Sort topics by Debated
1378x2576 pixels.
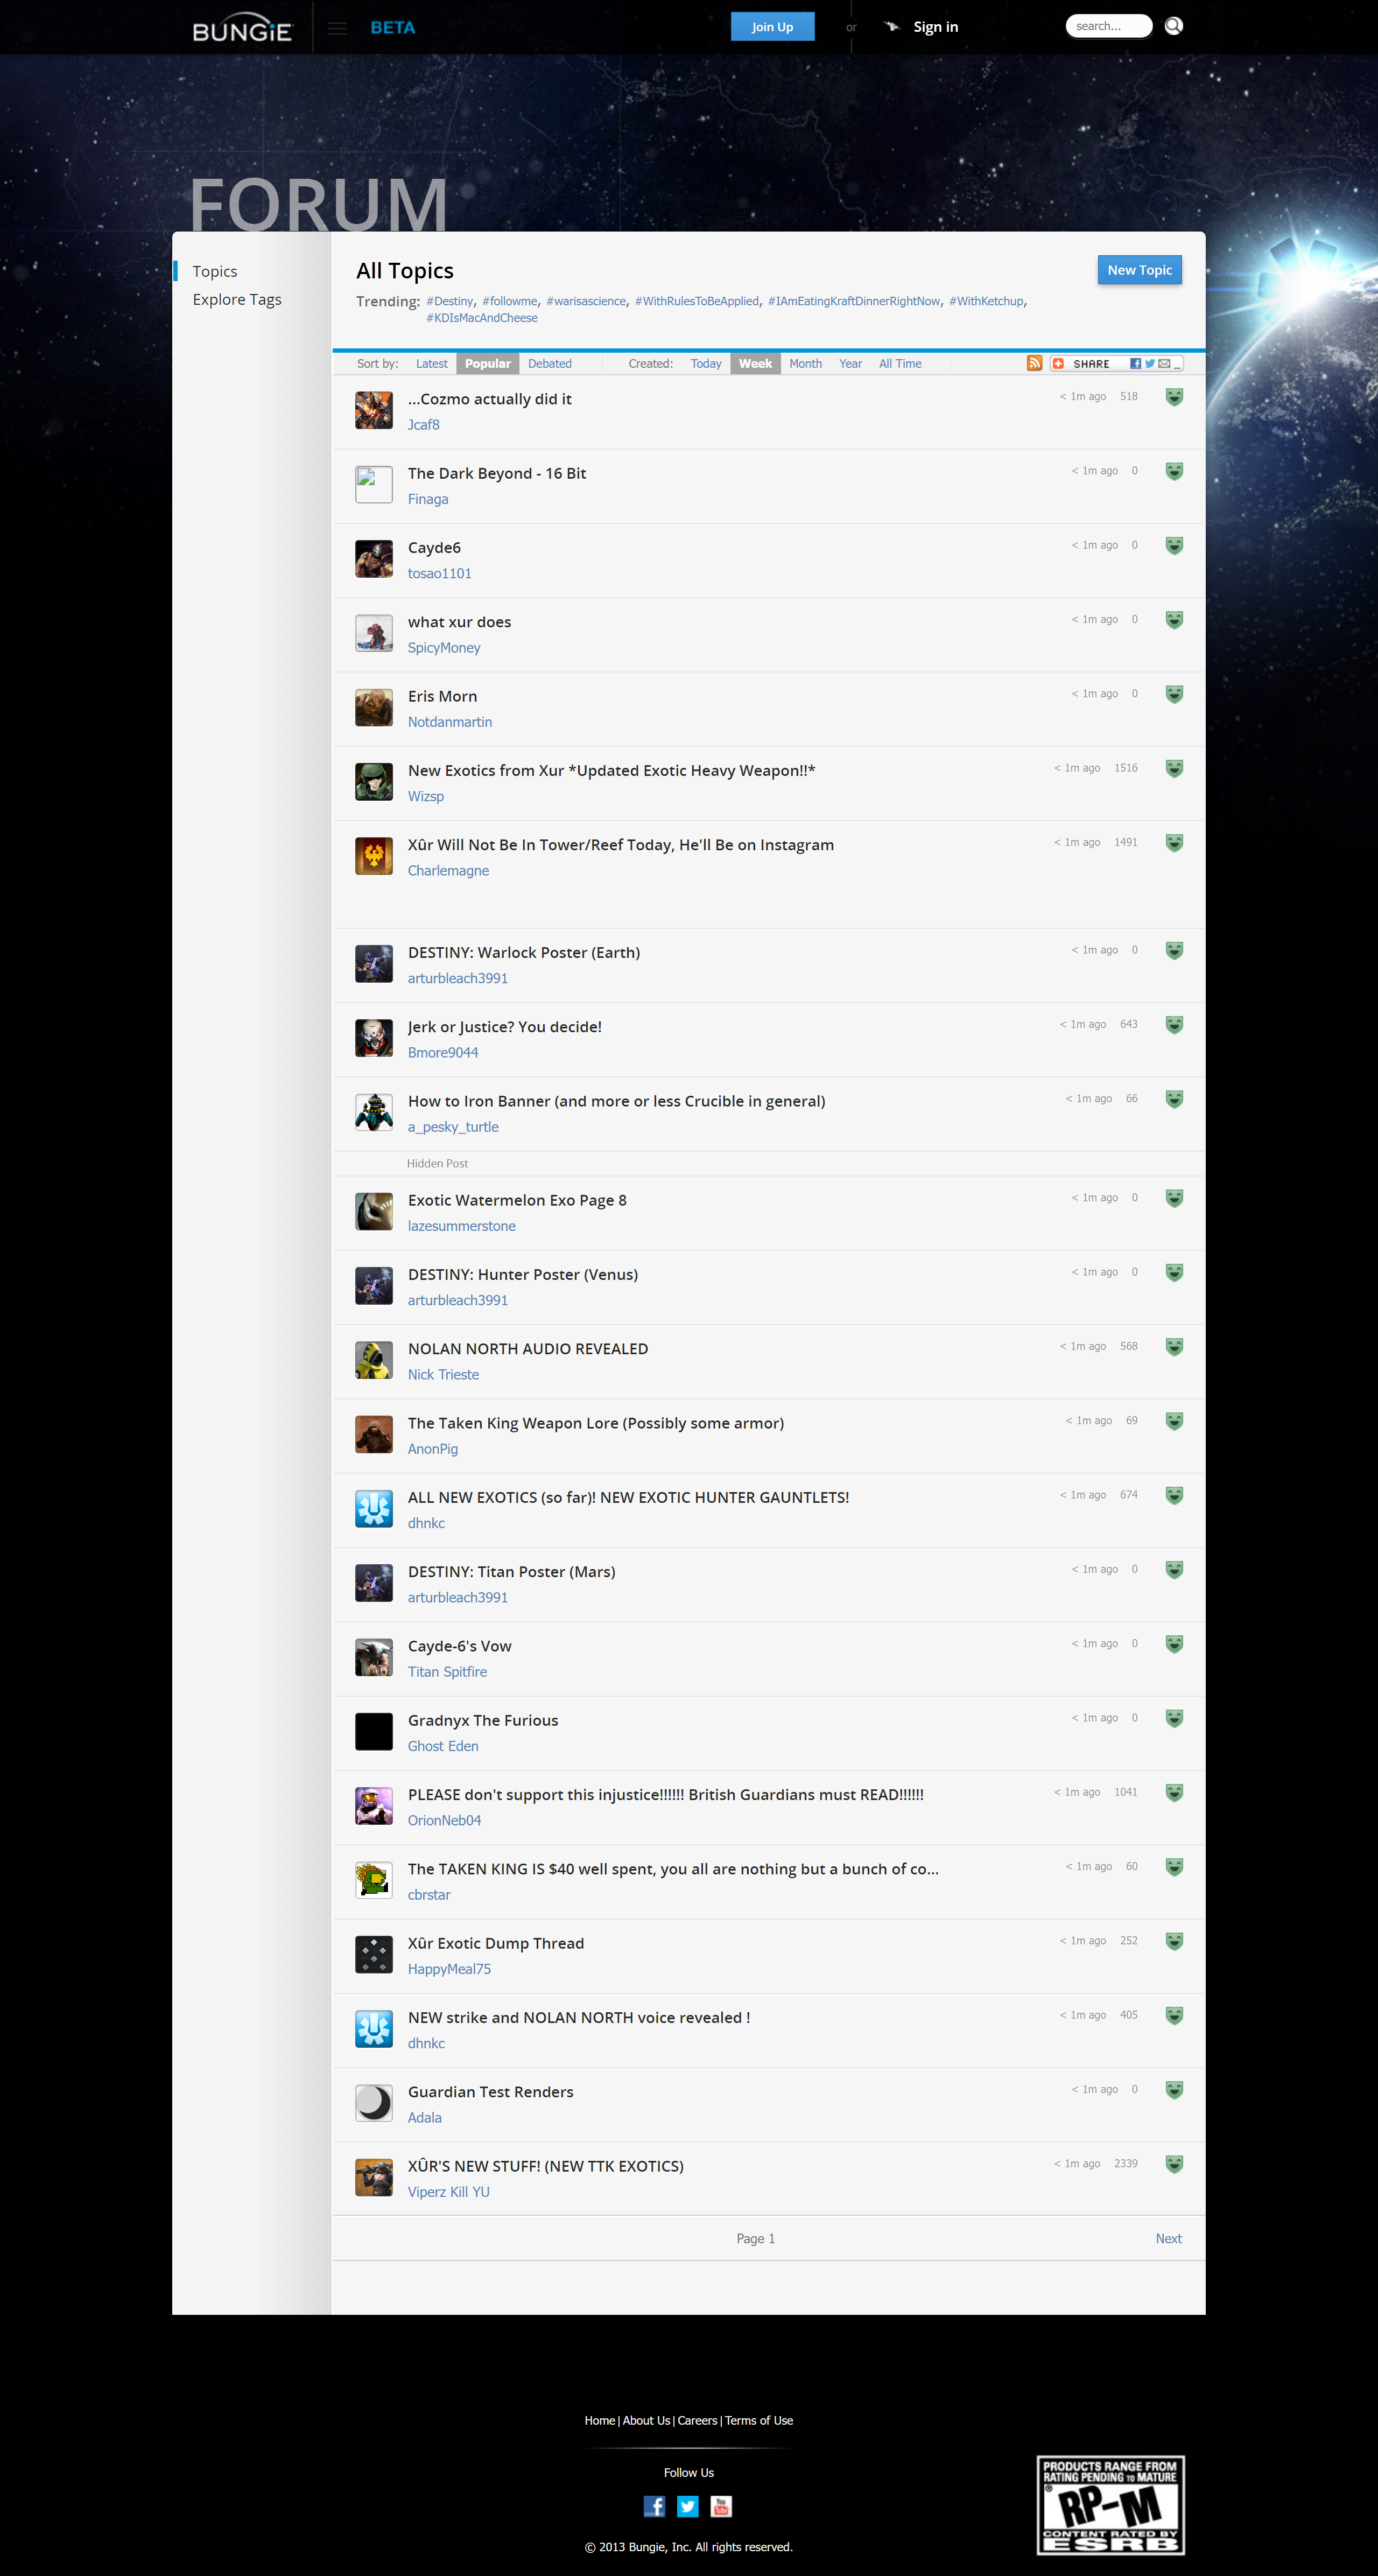[549, 364]
